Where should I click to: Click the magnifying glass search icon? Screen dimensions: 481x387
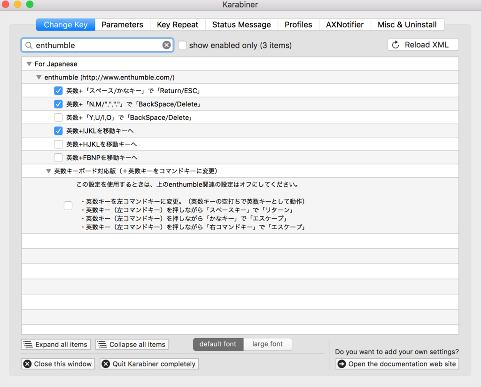point(29,45)
